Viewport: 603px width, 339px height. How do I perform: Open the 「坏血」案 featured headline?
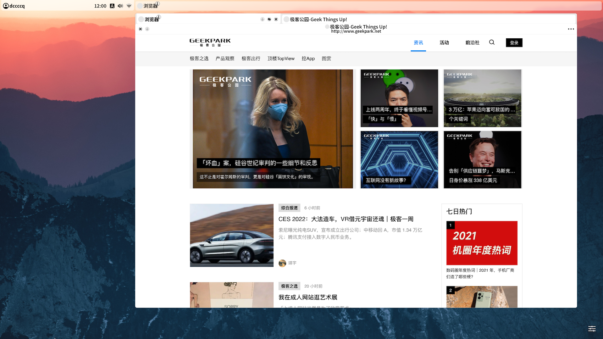259,163
